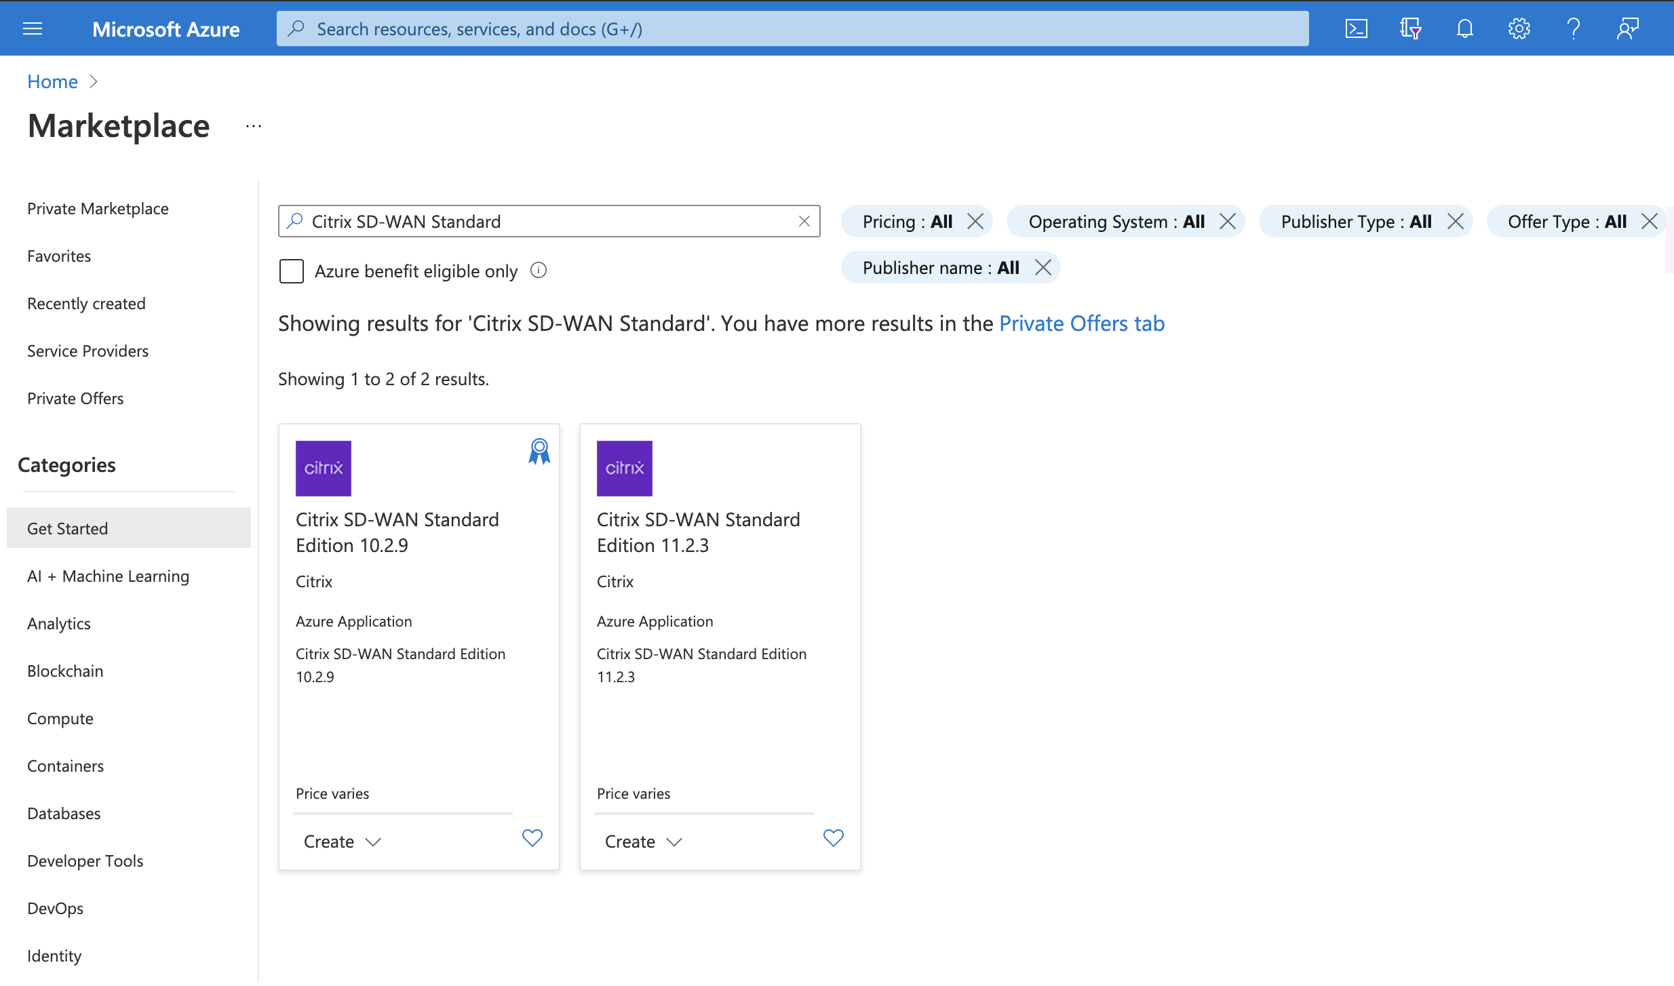Clear the Citrix SD-WAN Standard search text
This screenshot has width=1674, height=986.
click(x=804, y=221)
